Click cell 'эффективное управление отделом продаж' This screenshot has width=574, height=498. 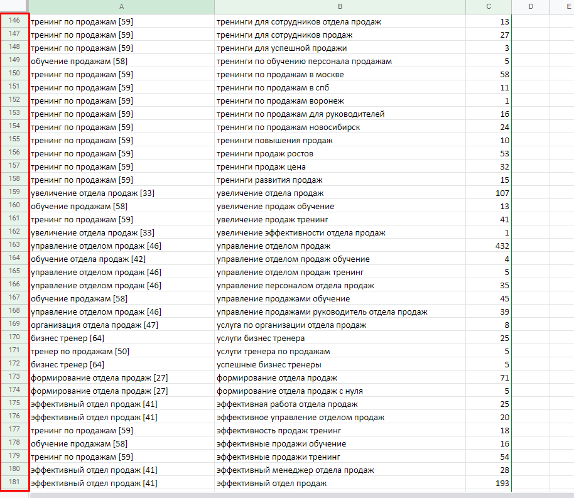(340, 418)
